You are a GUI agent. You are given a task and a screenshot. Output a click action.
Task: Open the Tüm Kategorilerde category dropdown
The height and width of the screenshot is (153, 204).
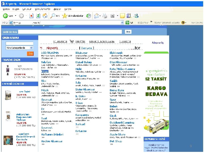click(19, 48)
